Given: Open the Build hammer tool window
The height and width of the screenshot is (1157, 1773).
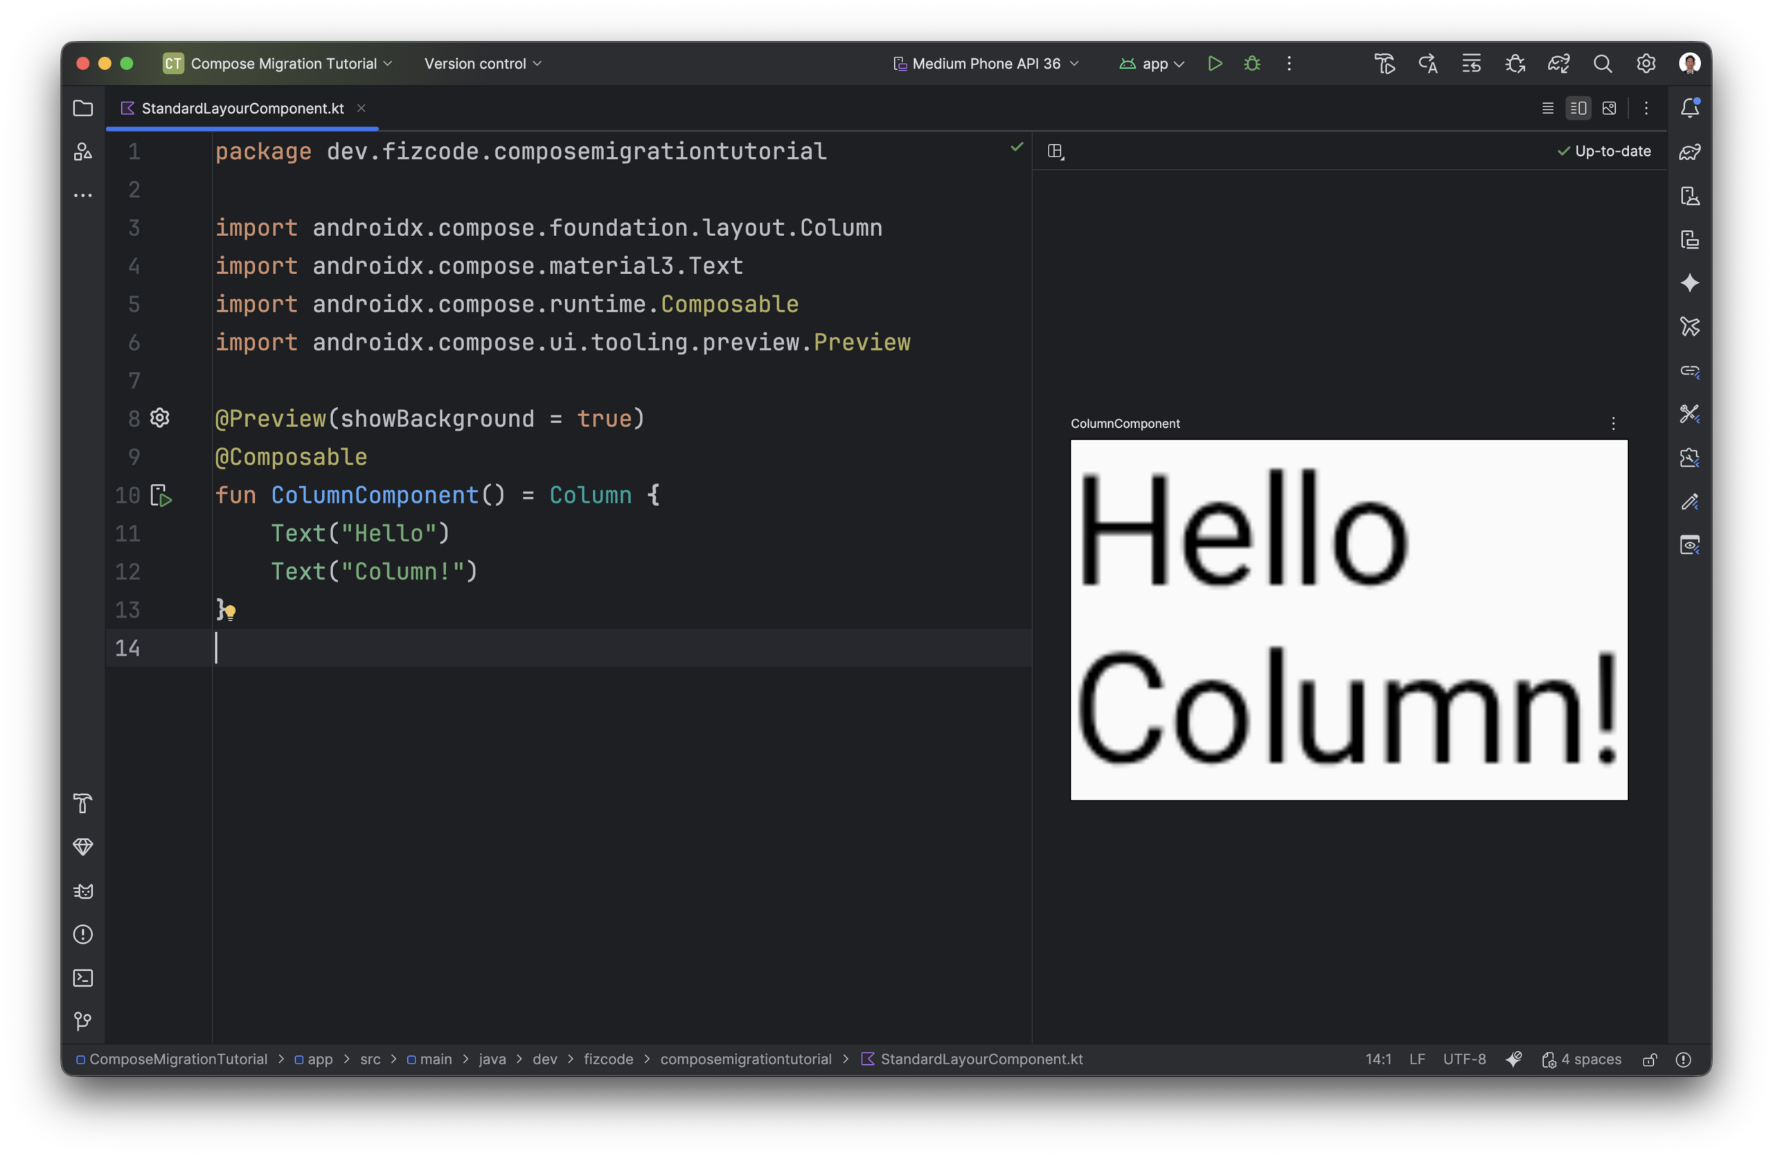Looking at the screenshot, I should pyautogui.click(x=82, y=803).
